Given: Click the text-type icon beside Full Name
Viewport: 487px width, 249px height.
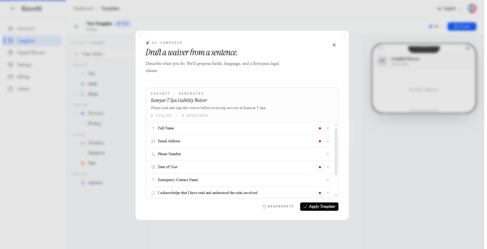Looking at the screenshot, I should tap(153, 128).
